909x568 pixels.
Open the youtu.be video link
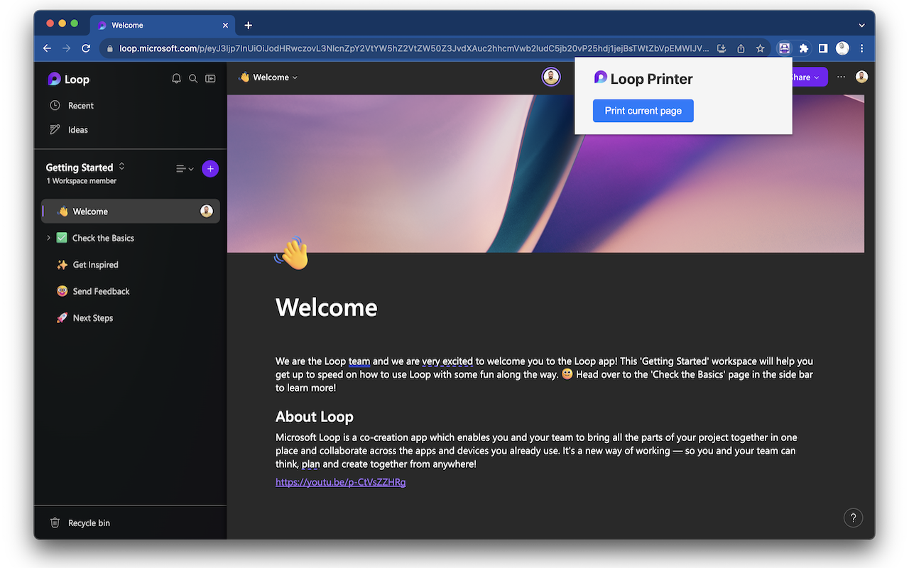pos(341,482)
